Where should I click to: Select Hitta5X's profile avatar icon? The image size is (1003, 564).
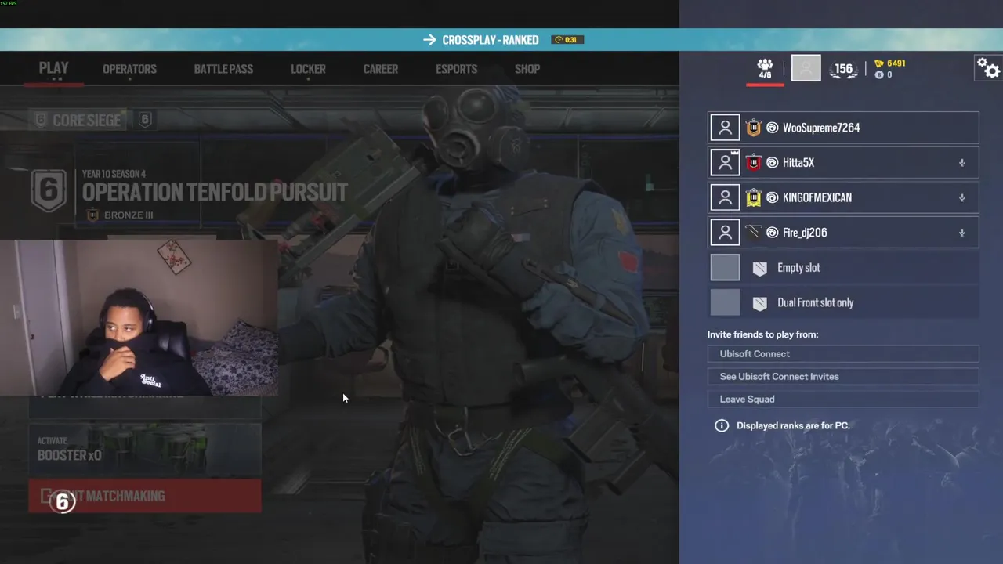point(725,162)
